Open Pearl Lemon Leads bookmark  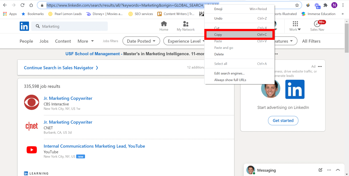[65, 14]
